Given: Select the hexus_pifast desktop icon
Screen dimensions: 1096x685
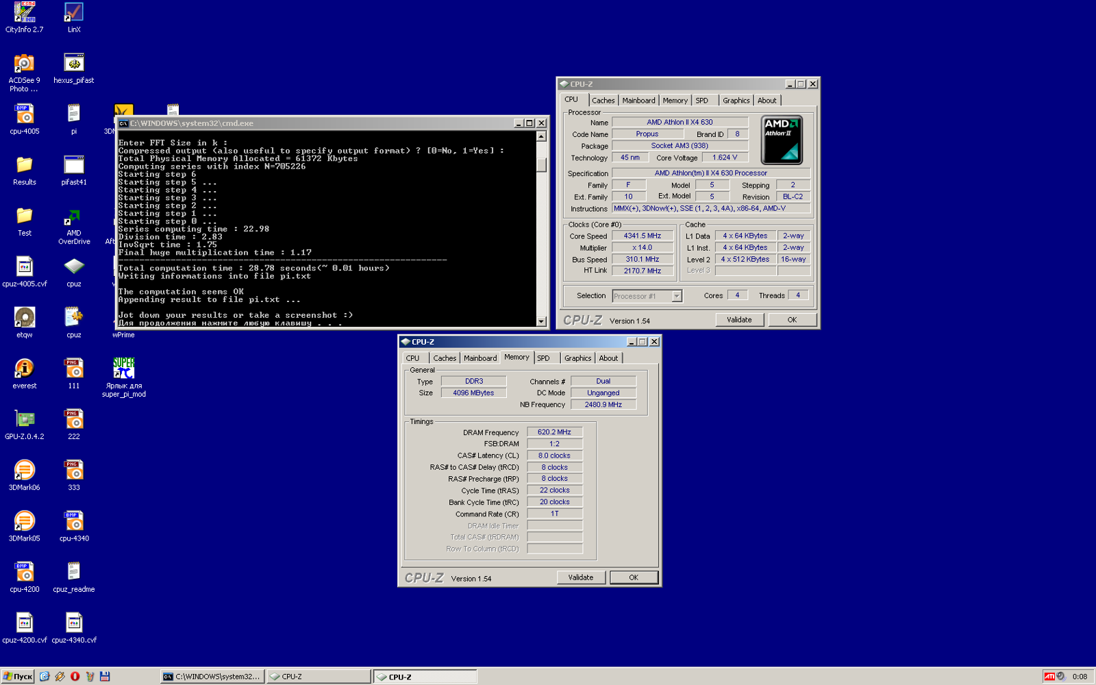Looking at the screenshot, I should pyautogui.click(x=74, y=68).
